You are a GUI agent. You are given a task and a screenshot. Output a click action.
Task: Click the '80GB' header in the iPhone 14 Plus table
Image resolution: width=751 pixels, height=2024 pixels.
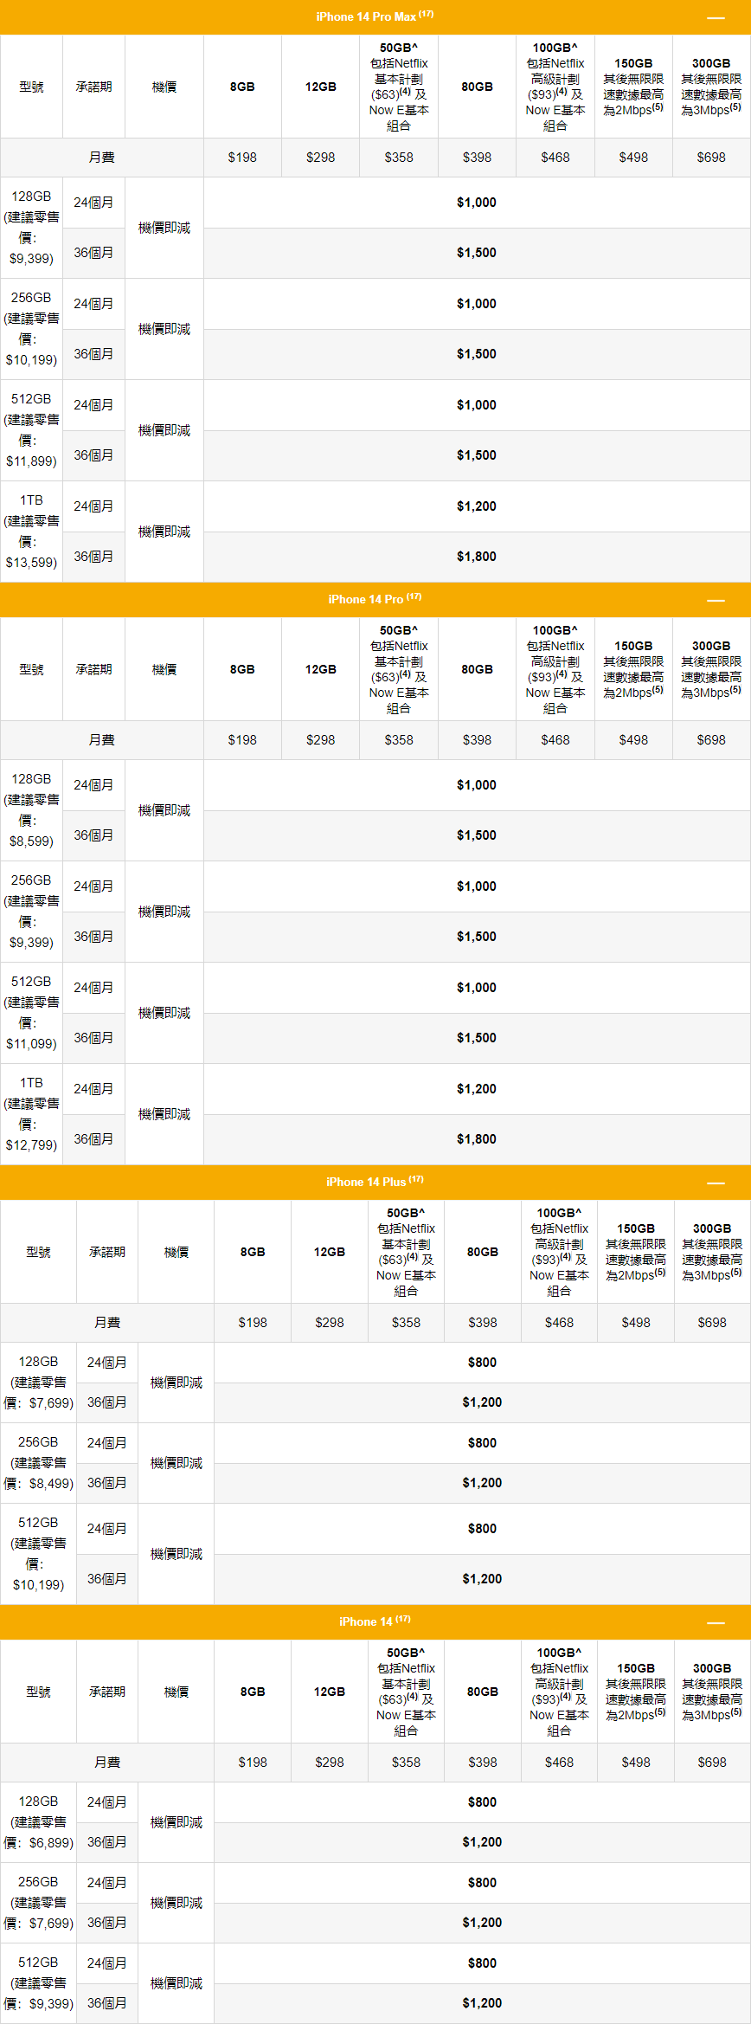(x=483, y=1252)
